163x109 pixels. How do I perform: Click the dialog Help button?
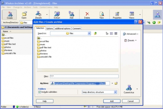[45, 101]
